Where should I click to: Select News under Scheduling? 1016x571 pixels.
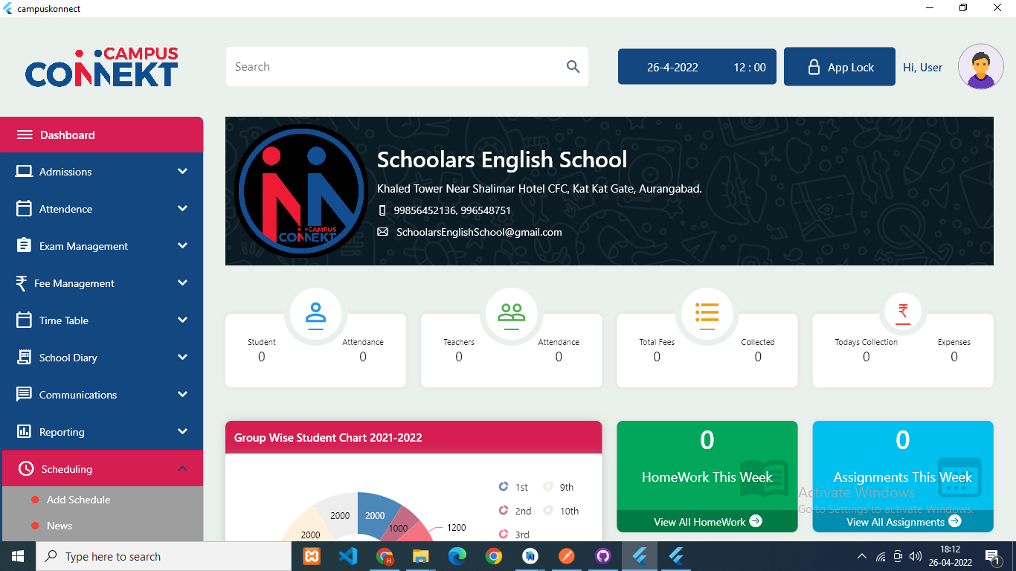[x=60, y=526]
